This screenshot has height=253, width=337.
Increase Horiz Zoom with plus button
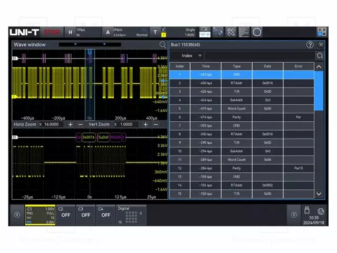(x=70, y=124)
